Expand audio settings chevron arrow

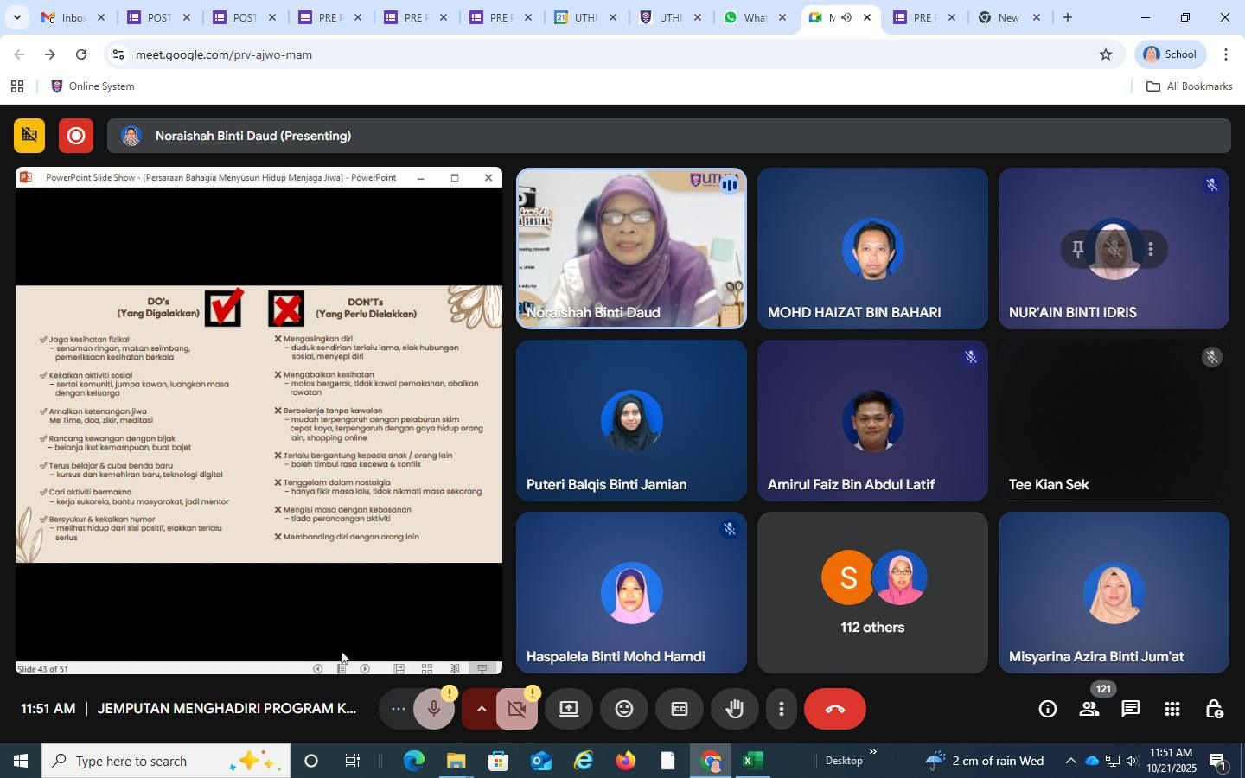pos(481,710)
